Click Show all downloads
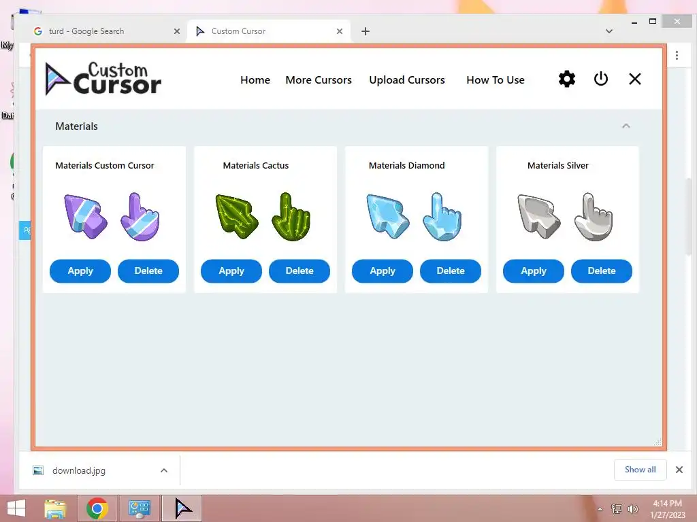The width and height of the screenshot is (697, 522). point(640,470)
